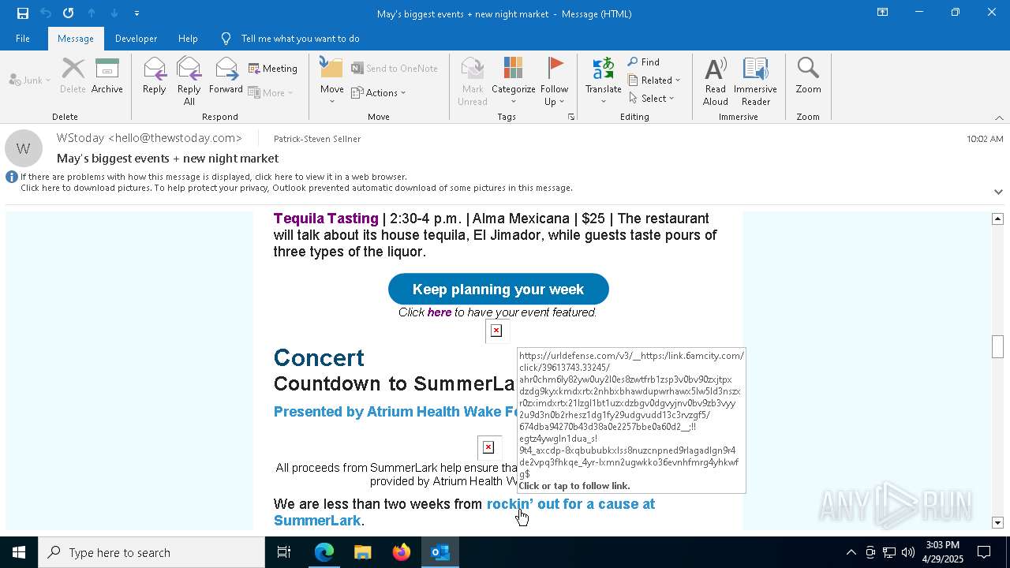Open the Select dropdown
Screen dimensions: 1010x568
point(652,98)
